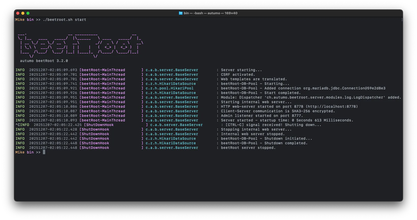The image size is (417, 220).
Task: Click the 'Admin listener started on port 8777.' message
Action: click(x=262, y=116)
